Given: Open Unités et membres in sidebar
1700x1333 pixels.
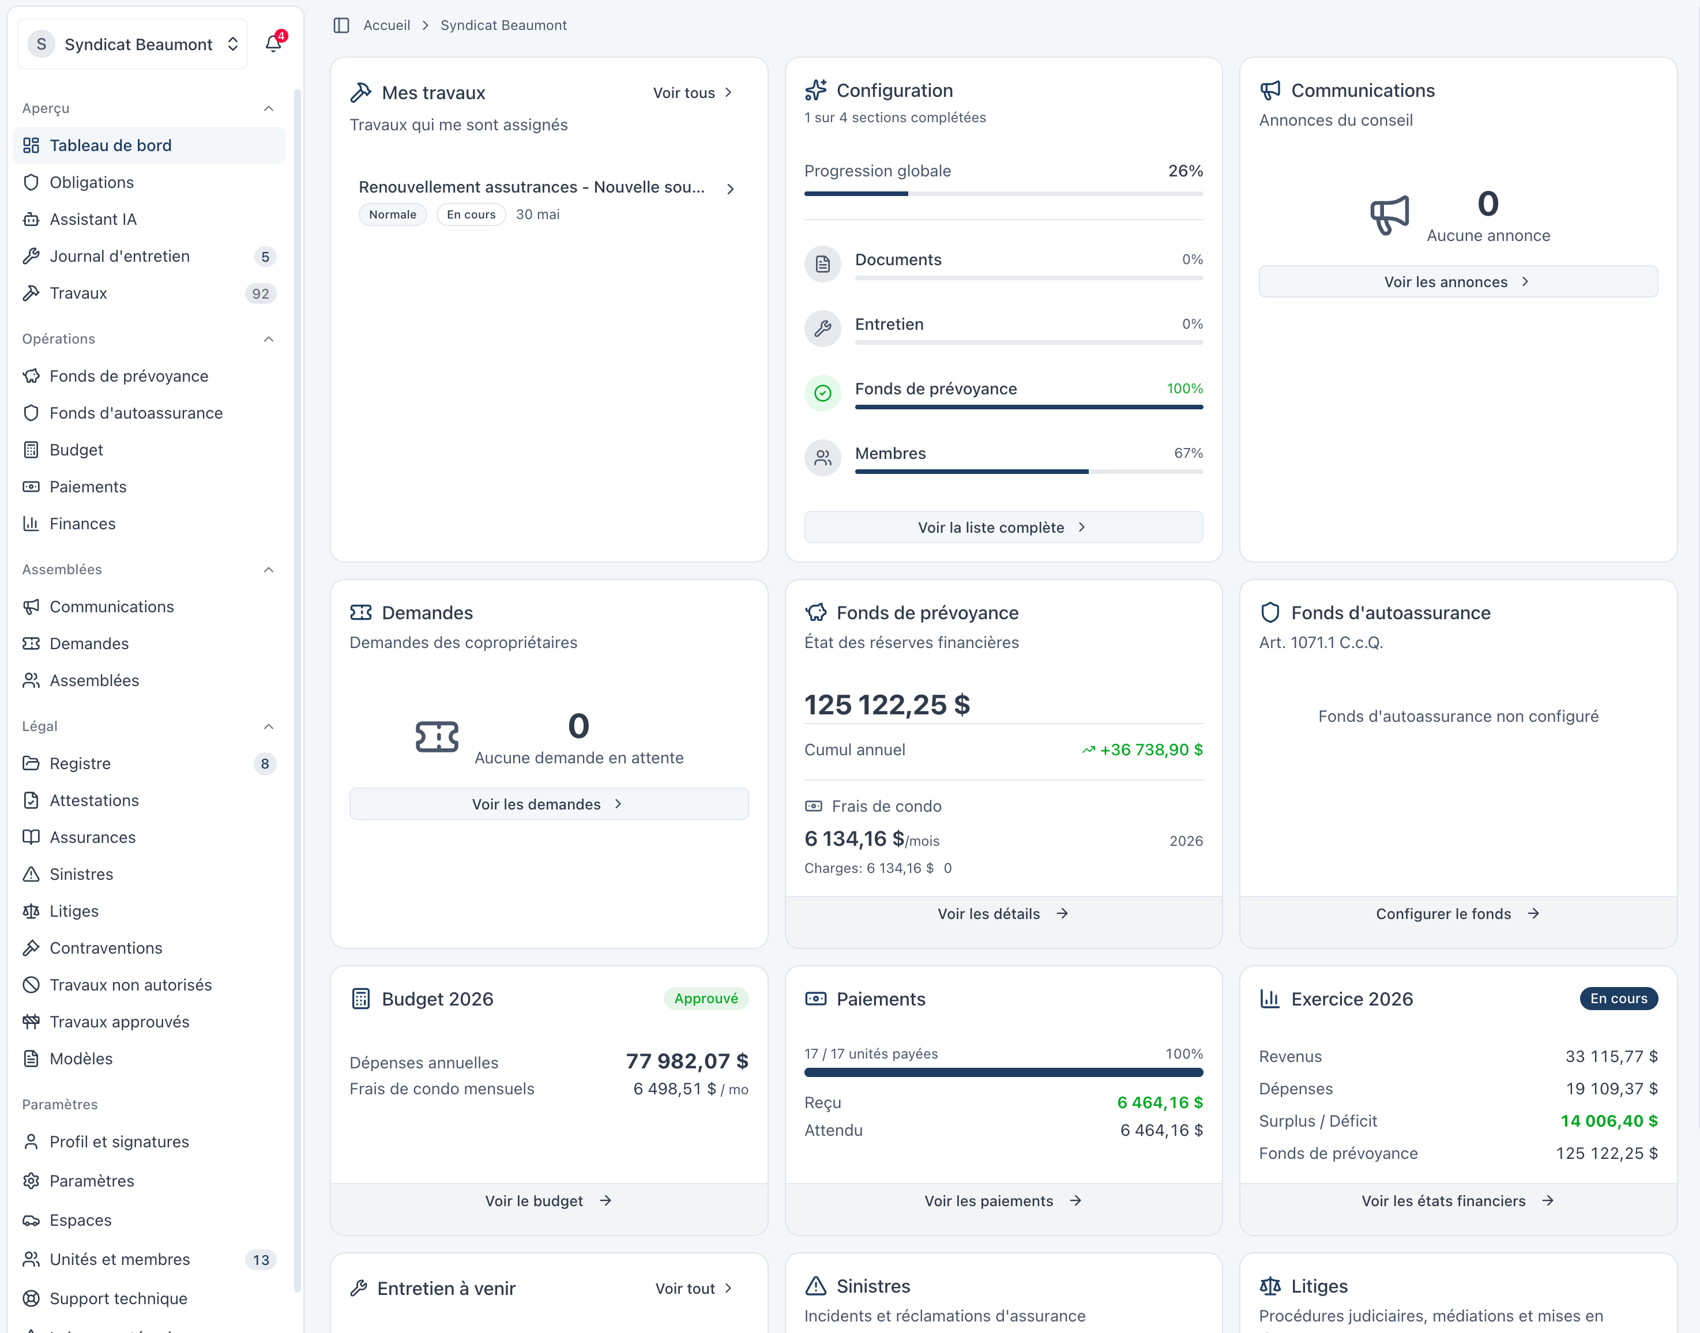Looking at the screenshot, I should pyautogui.click(x=149, y=1260).
